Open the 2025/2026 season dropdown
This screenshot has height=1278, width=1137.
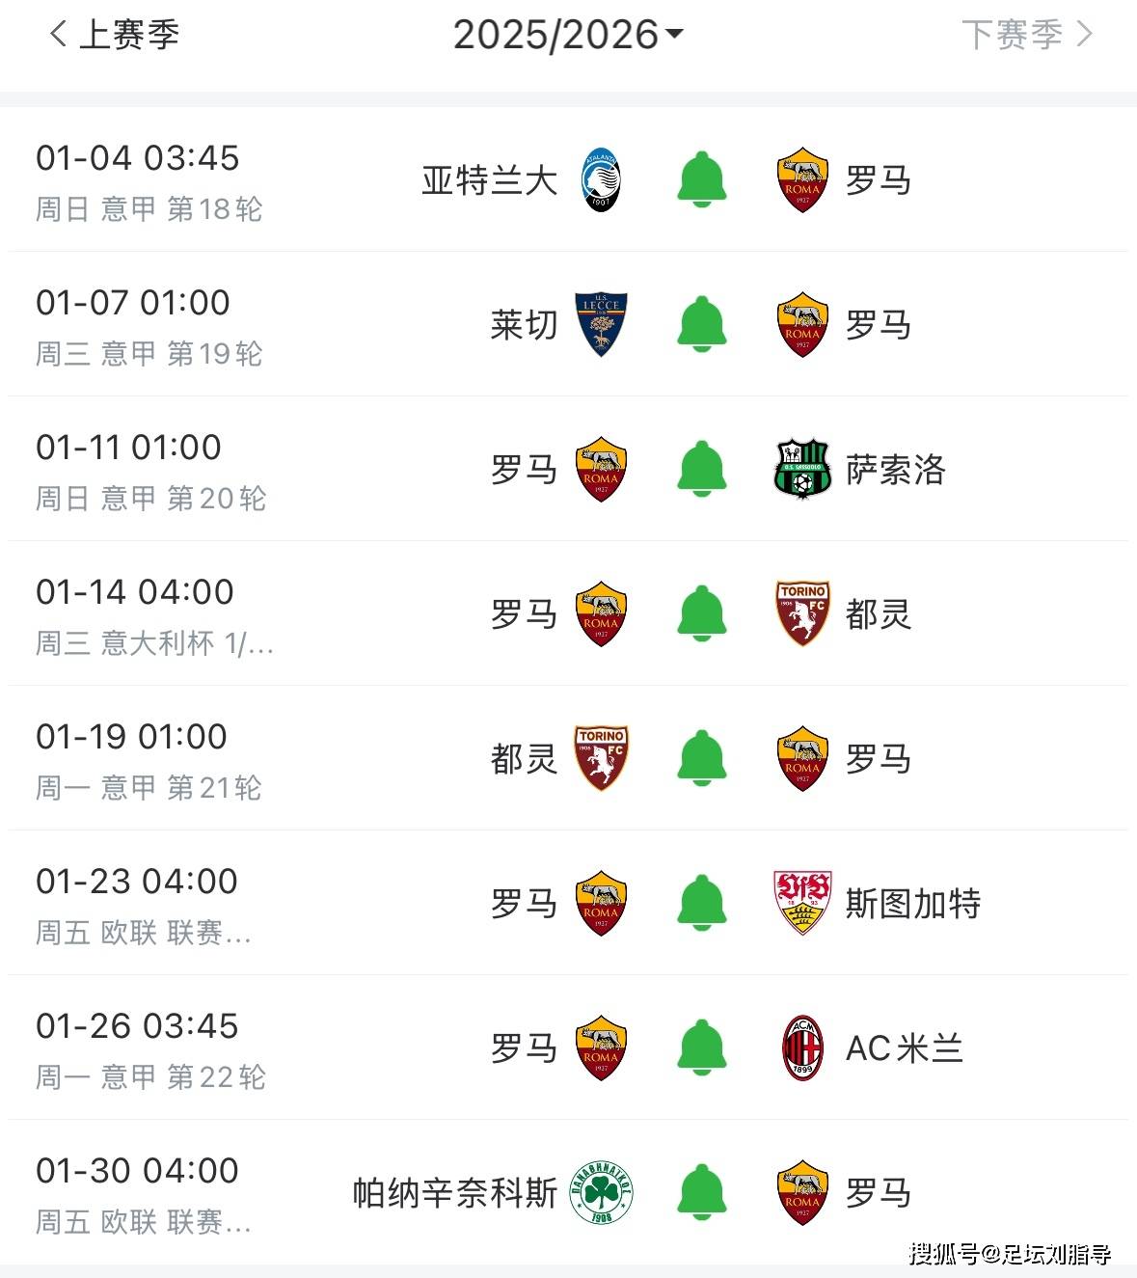(x=568, y=36)
